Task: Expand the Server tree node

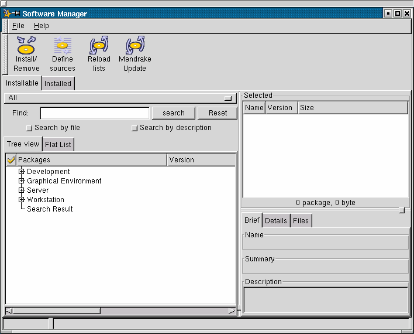Action: point(22,190)
